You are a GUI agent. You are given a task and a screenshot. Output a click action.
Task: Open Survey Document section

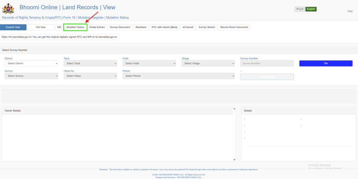coord(120,27)
